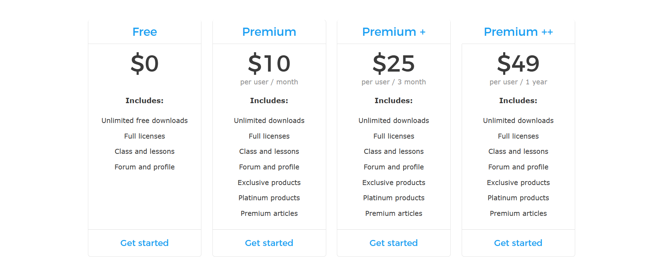667x263 pixels.
Task: Click 'Platinum products' in Premium + plan
Action: (x=394, y=198)
